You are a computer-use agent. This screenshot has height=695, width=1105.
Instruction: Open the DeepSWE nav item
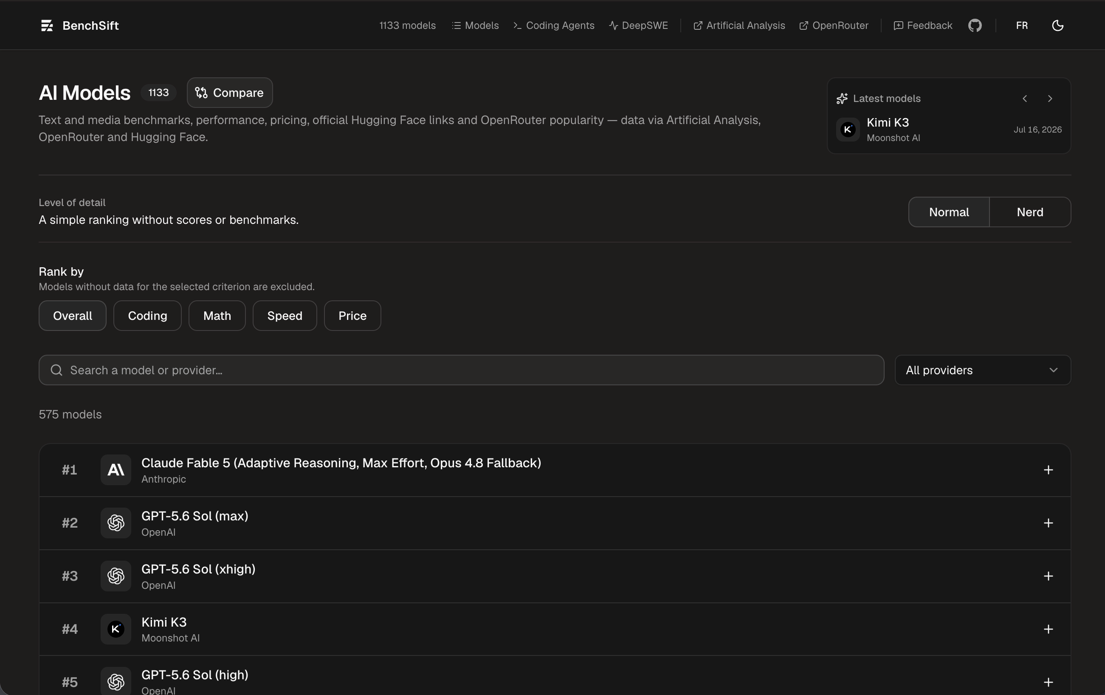[638, 26]
